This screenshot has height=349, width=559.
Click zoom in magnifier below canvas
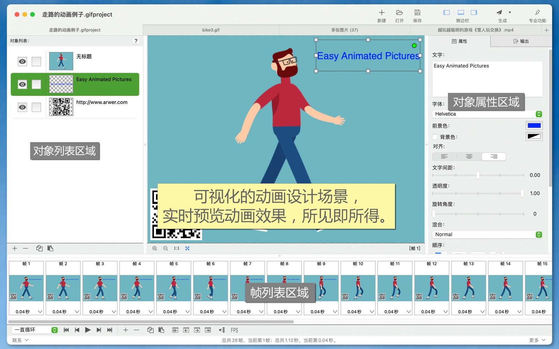(x=155, y=248)
